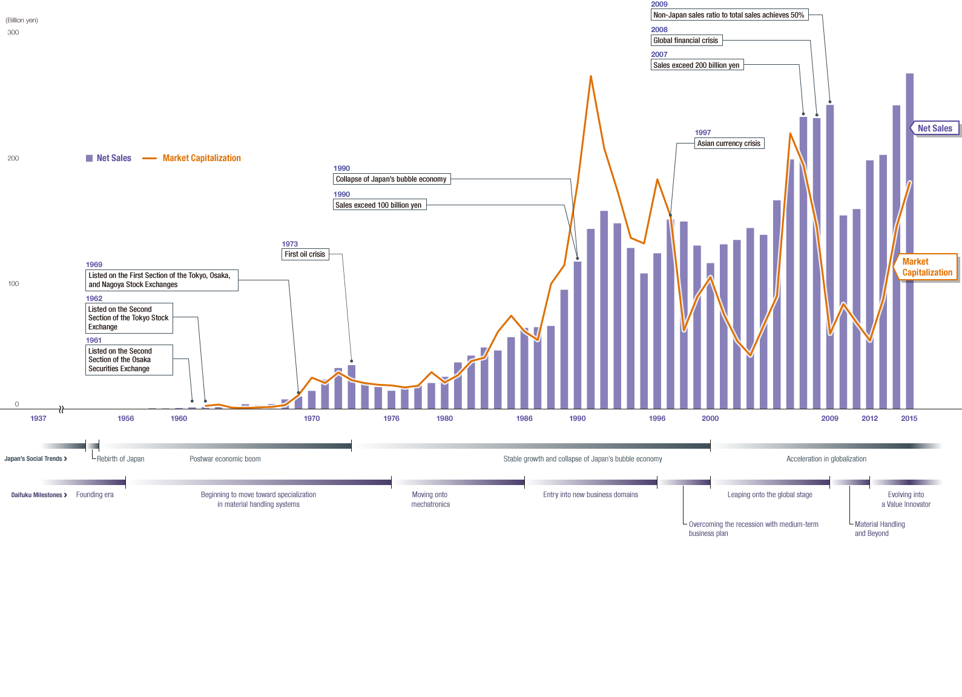
Task: Click the axis break symbol after 1937
Action: pos(61,409)
